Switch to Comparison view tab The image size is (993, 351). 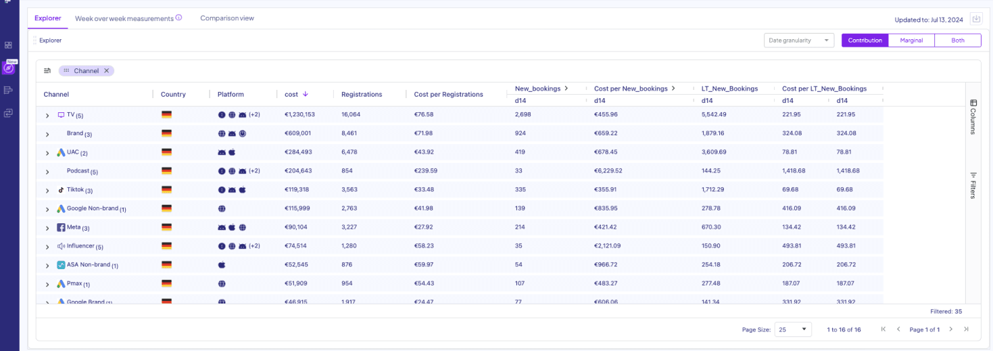(227, 18)
